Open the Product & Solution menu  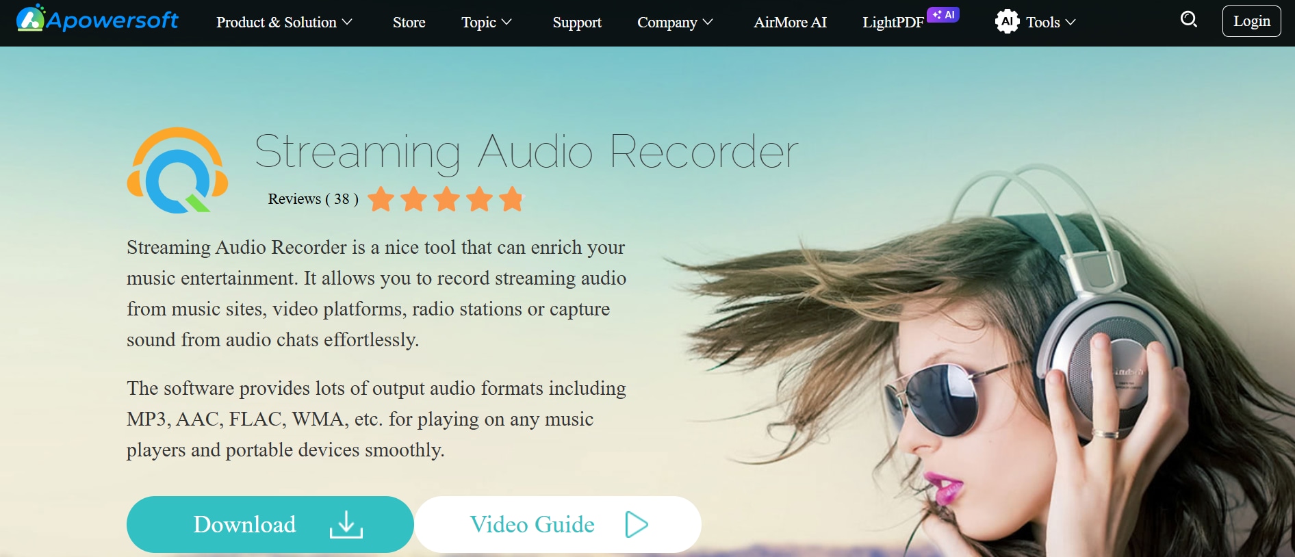click(277, 23)
